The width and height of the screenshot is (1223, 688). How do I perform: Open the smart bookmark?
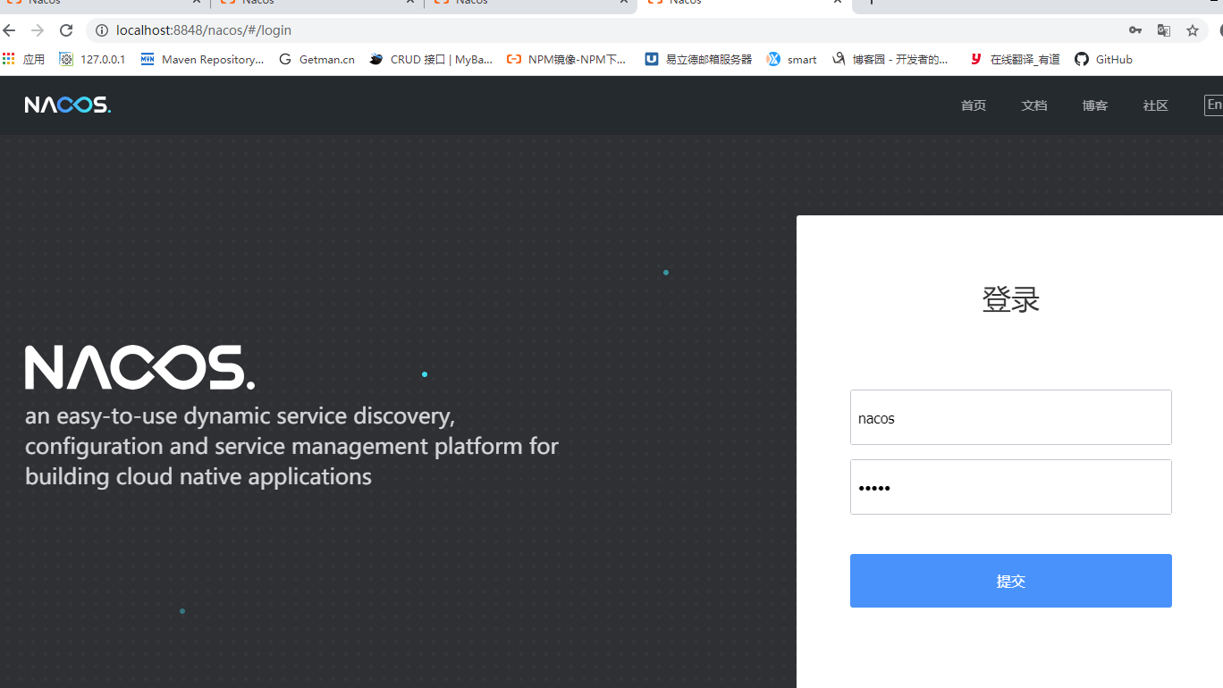[791, 60]
